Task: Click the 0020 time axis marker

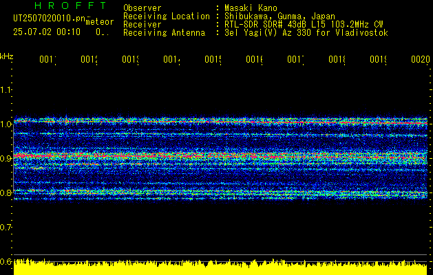Action: 421,59
